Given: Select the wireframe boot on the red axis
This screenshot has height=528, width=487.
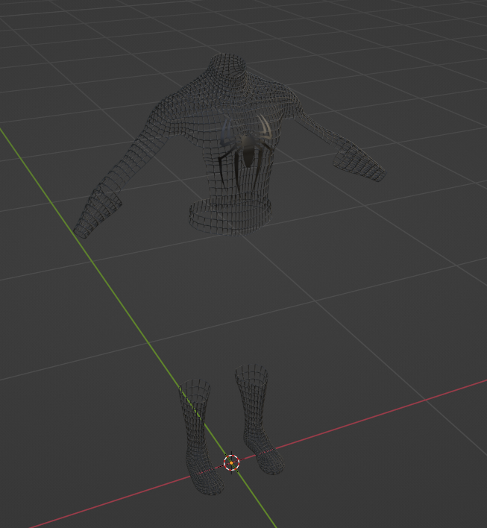Looking at the screenshot, I should 259,419.
